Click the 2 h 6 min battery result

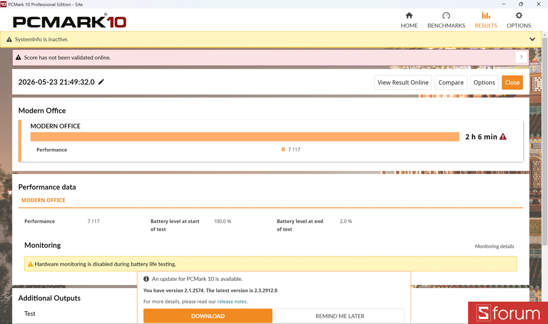coord(481,137)
